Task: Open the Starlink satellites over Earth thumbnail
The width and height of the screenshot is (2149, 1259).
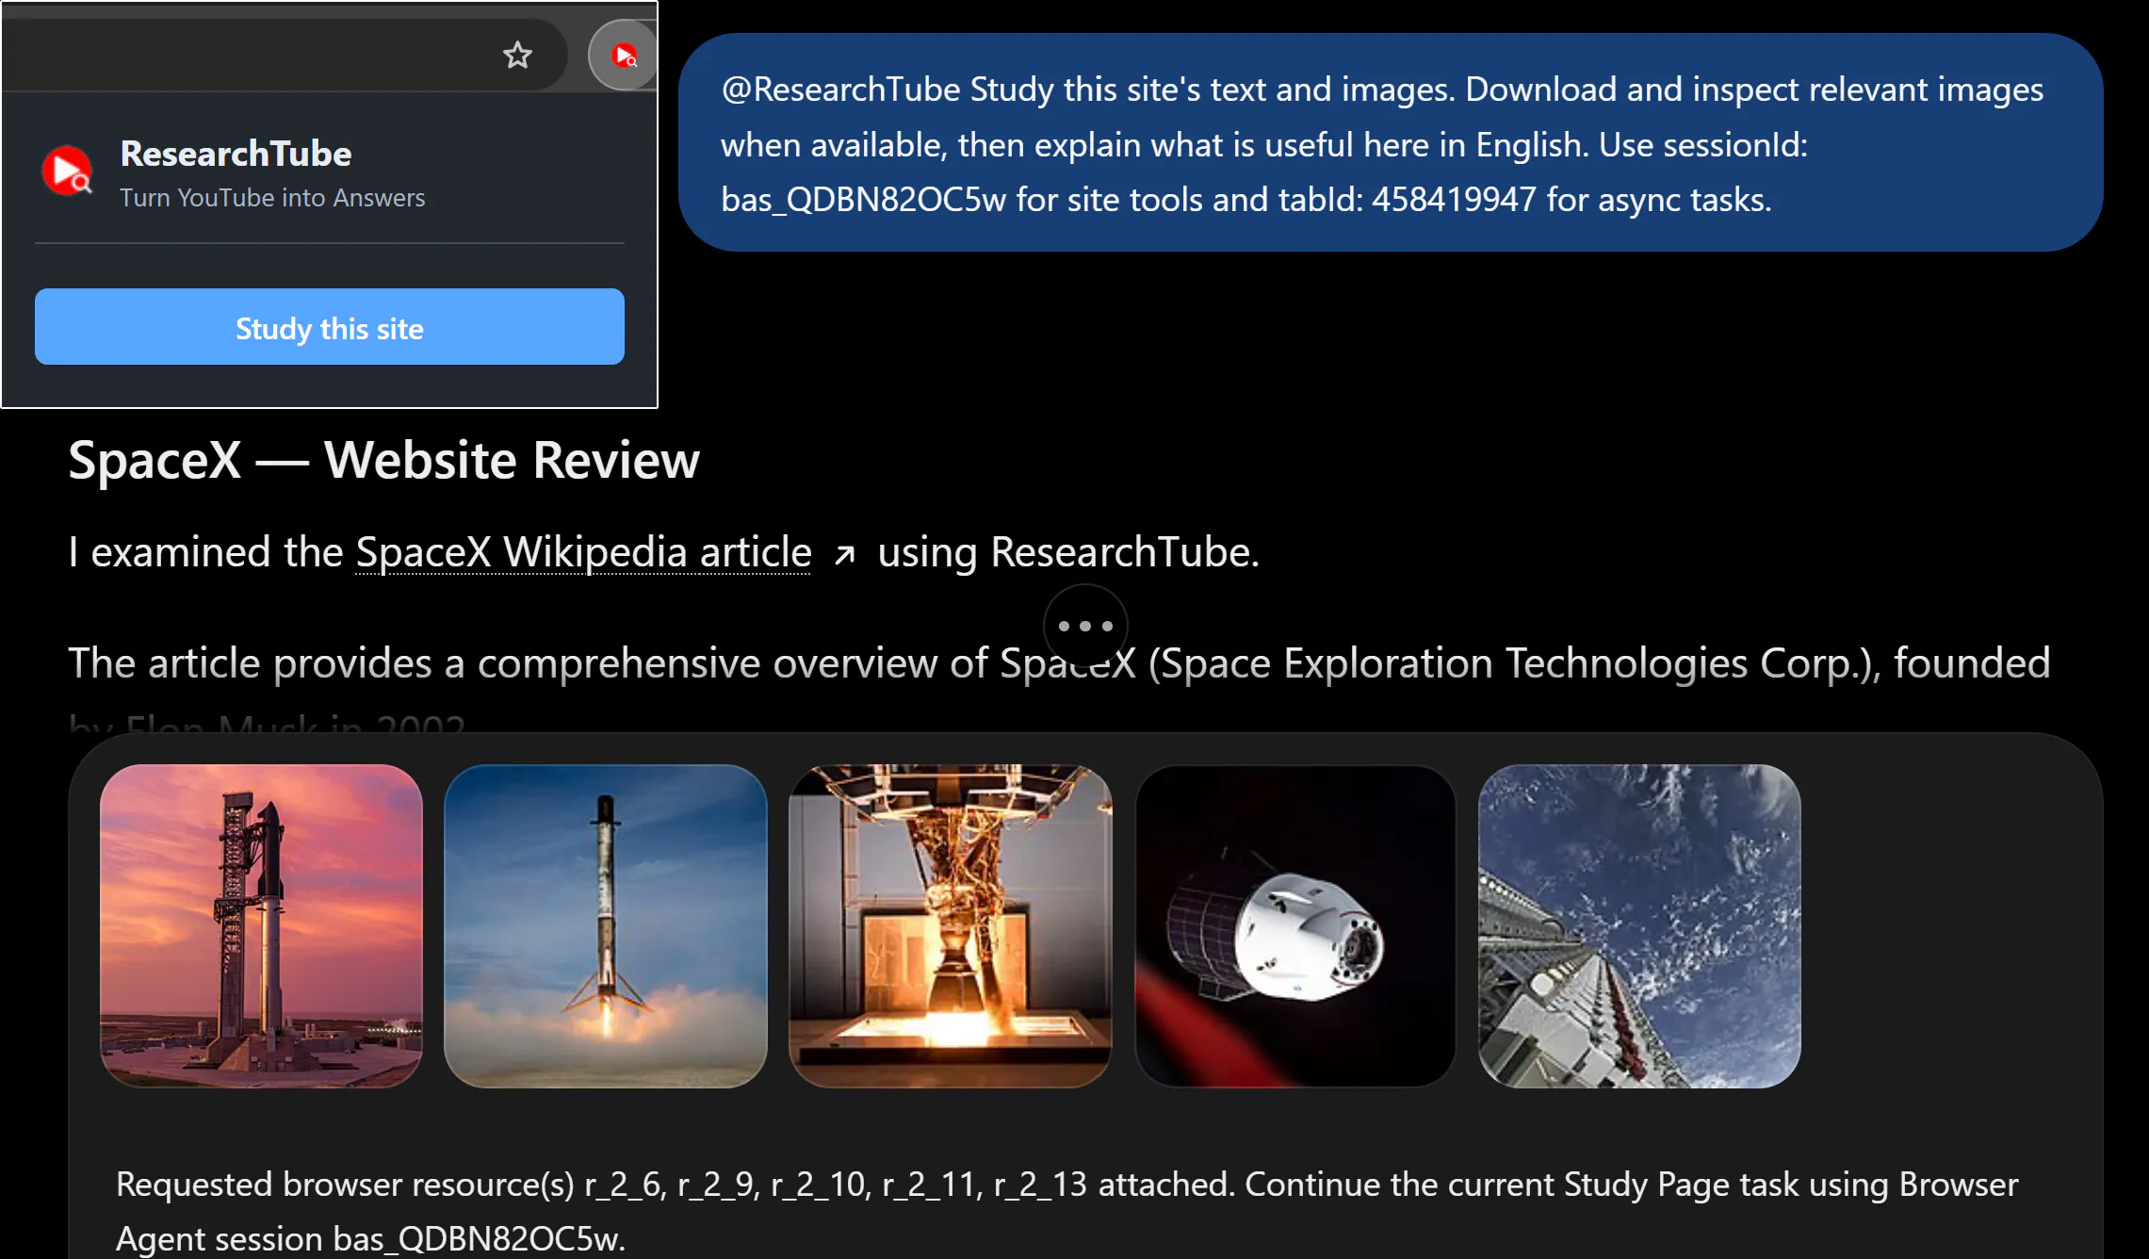Action: coord(1639,925)
